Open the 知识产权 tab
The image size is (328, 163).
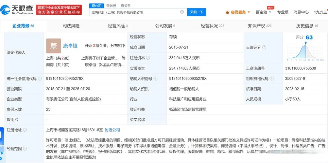pos(260,26)
